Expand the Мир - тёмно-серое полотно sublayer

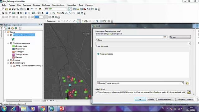[x=11, y=66]
